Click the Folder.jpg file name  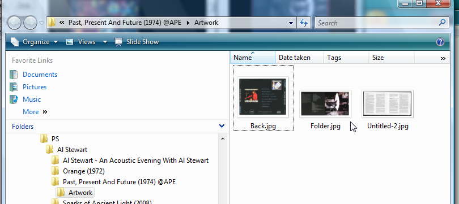pyautogui.click(x=325, y=126)
